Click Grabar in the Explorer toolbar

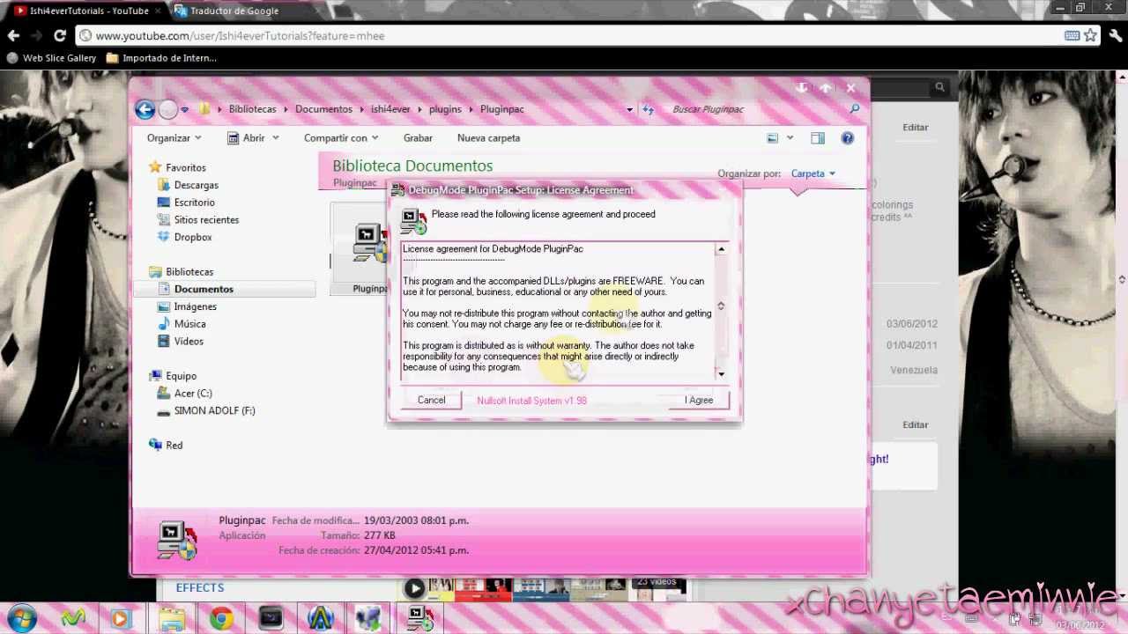pyautogui.click(x=418, y=138)
